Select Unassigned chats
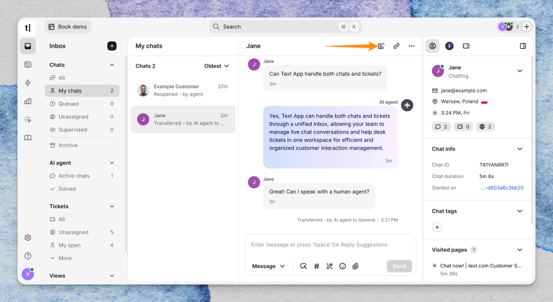 point(82,117)
